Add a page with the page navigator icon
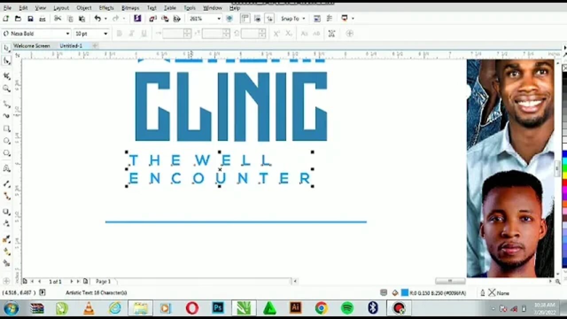Viewport: 567px width, 319px height. coord(85,281)
